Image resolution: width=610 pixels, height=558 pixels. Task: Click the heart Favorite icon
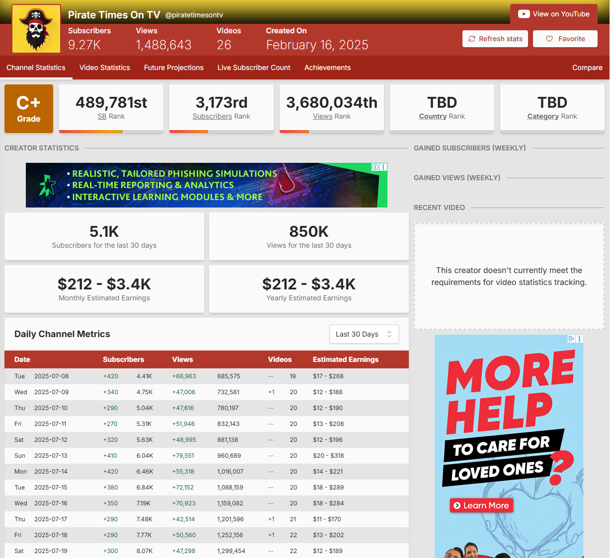point(549,39)
